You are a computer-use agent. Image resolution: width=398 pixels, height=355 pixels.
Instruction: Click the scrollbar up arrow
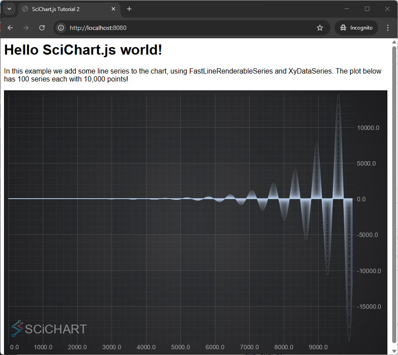[394, 42]
